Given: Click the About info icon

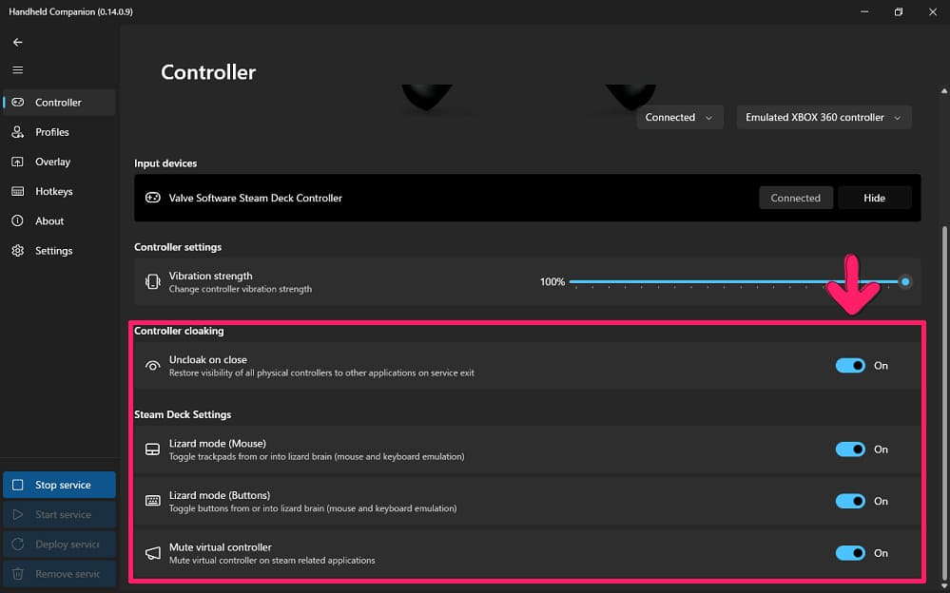Looking at the screenshot, I should tap(17, 221).
